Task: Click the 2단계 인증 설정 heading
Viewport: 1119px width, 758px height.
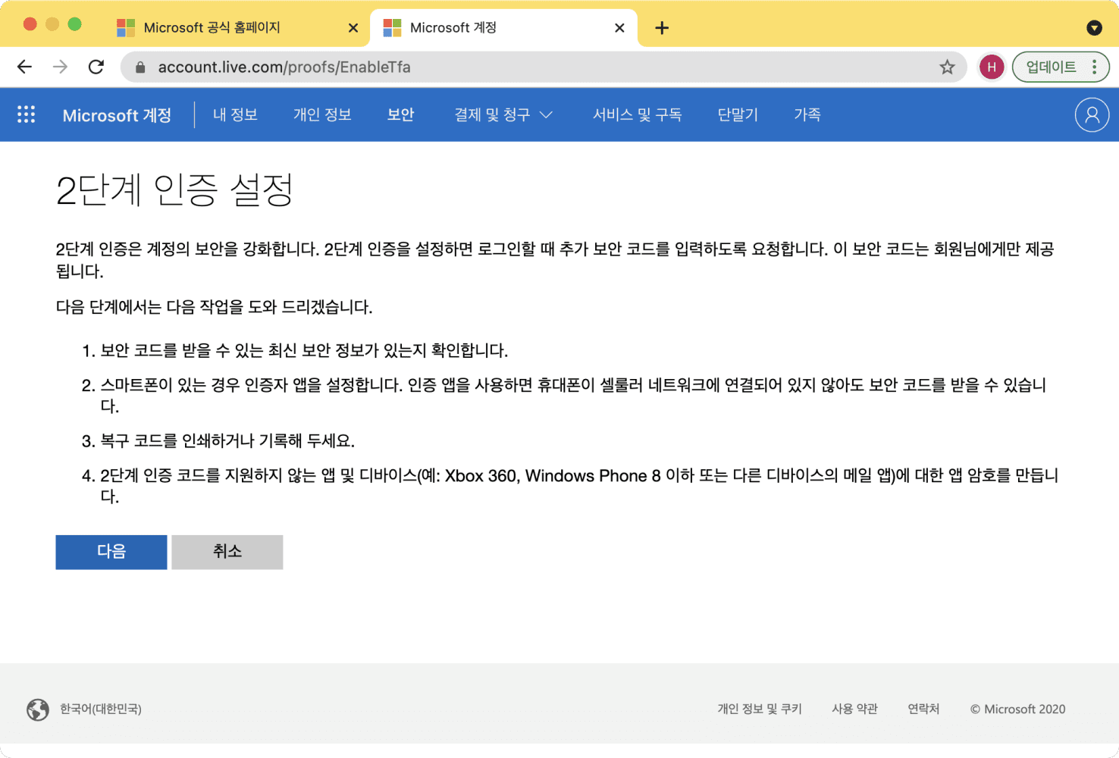Action: (175, 189)
